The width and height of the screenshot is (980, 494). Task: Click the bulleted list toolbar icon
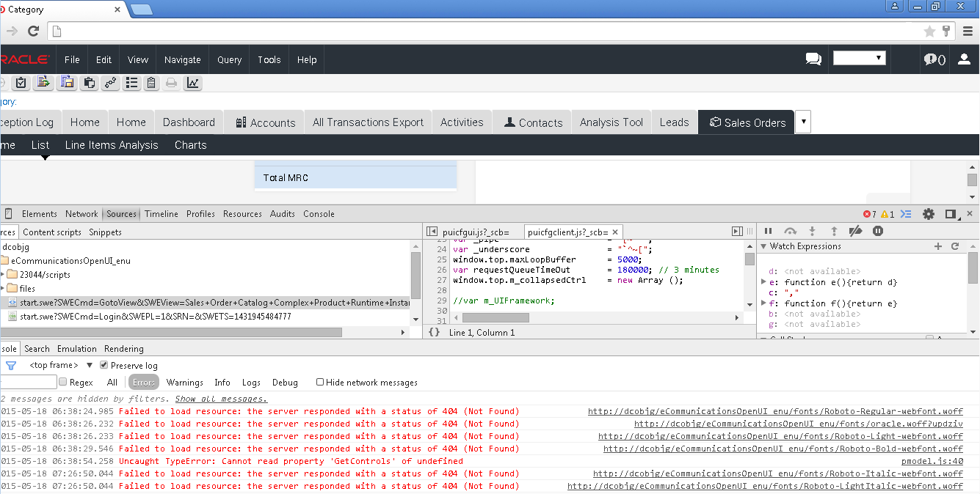[131, 82]
